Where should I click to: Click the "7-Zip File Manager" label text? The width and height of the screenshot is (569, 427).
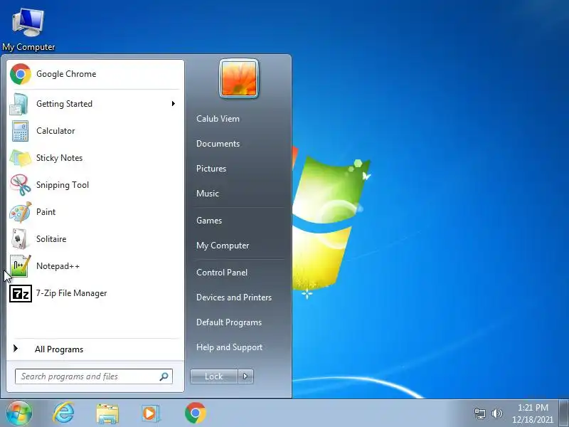(x=72, y=293)
